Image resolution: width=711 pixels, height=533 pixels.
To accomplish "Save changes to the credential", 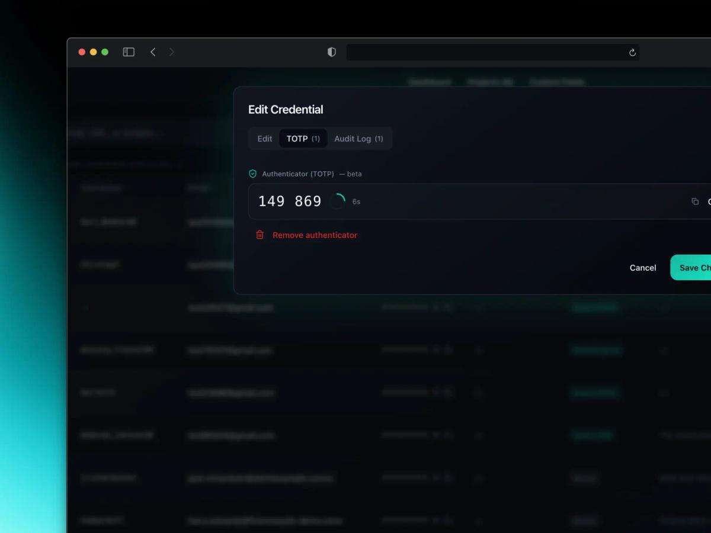I will (x=691, y=268).
